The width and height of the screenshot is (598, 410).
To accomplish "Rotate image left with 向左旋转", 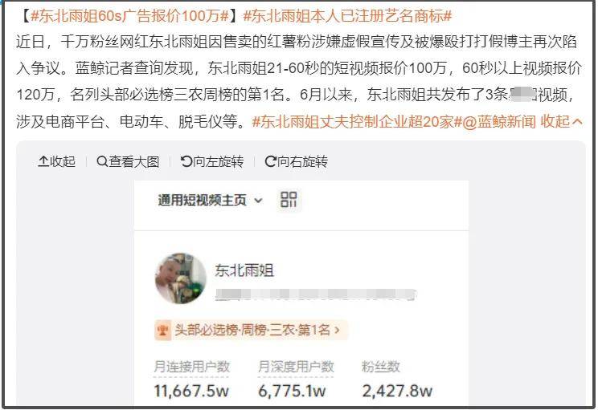I will (x=212, y=161).
